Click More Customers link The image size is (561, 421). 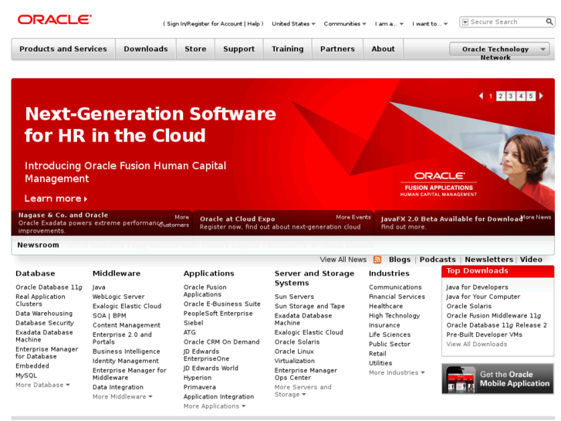click(174, 221)
